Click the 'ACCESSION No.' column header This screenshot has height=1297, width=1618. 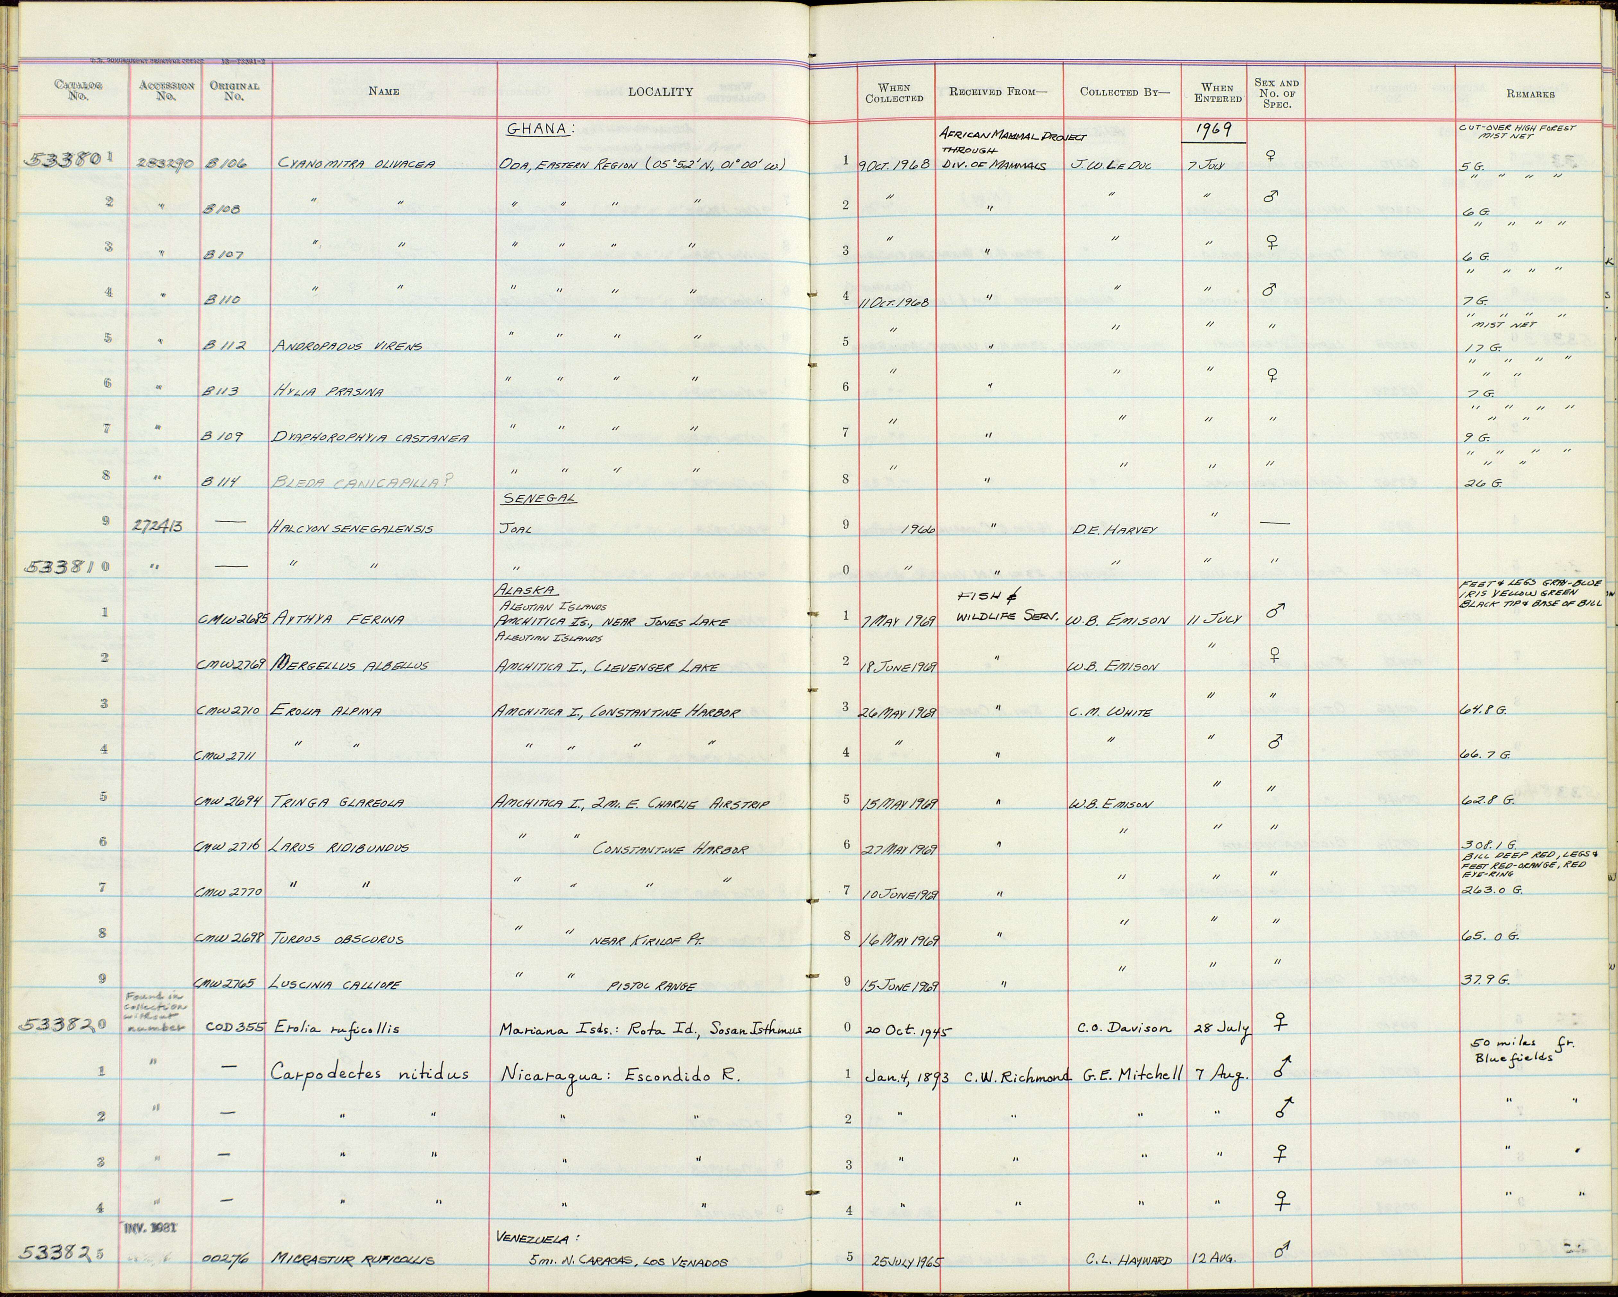pyautogui.click(x=167, y=91)
